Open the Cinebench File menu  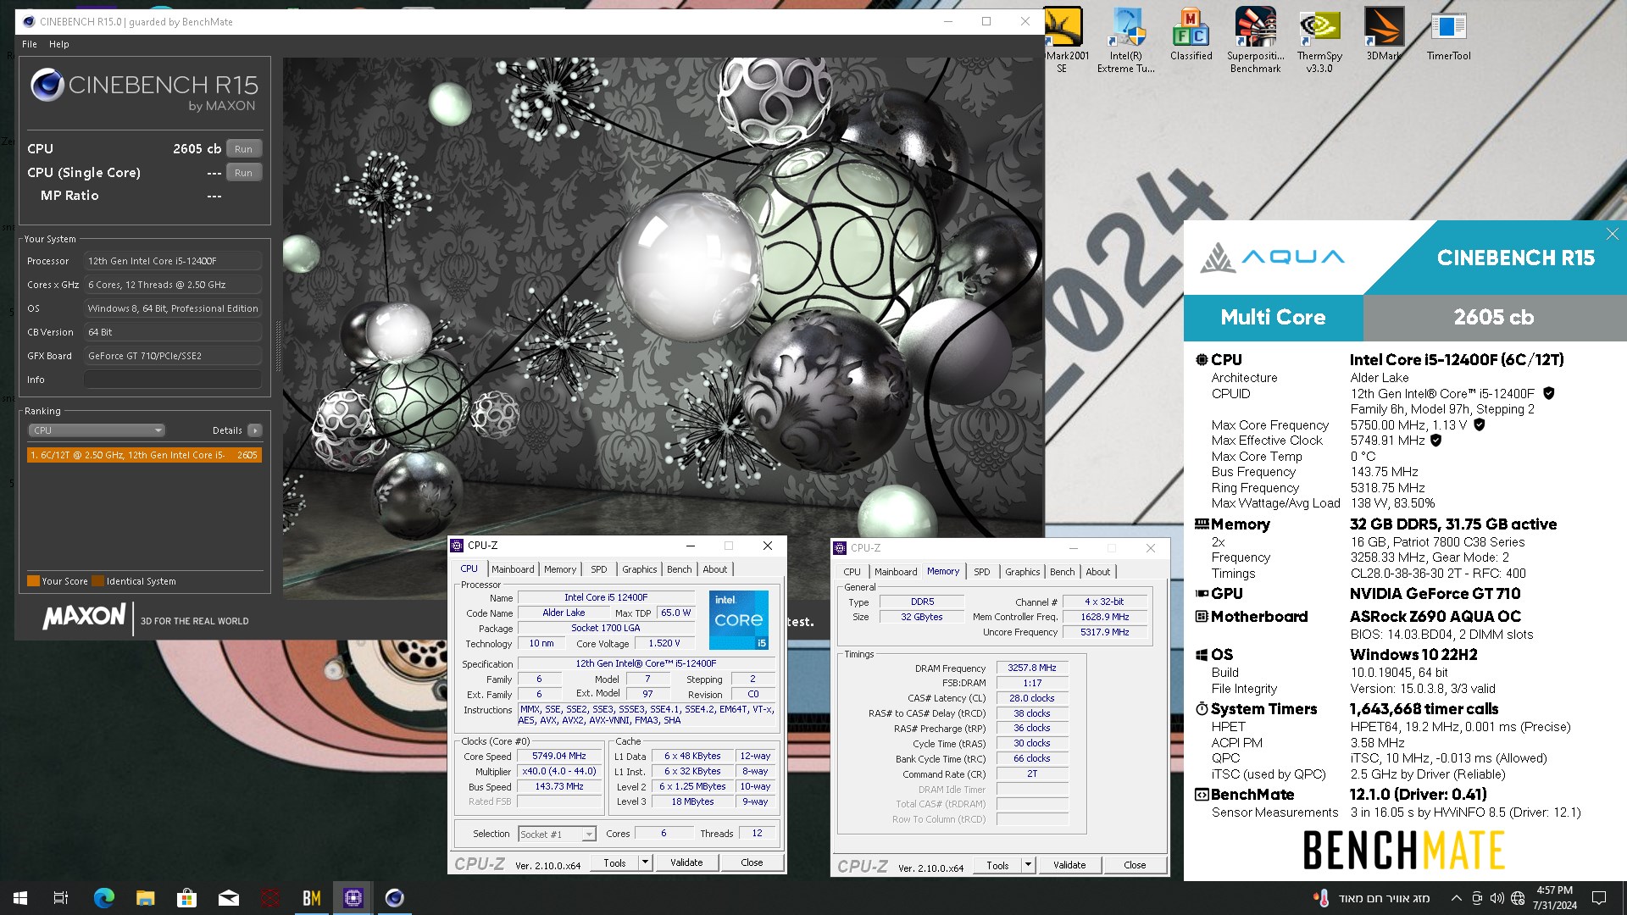(30, 44)
